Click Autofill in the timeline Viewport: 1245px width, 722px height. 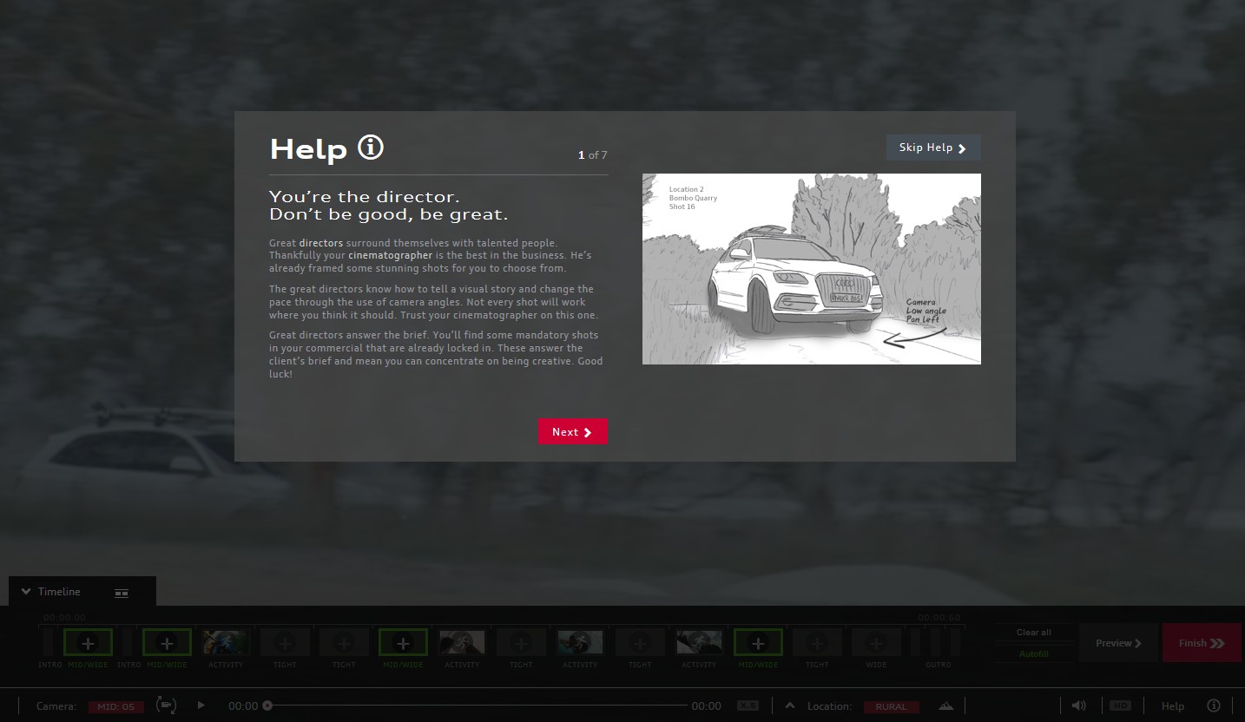(x=1033, y=653)
